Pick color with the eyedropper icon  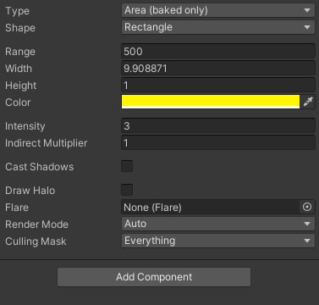coord(308,102)
